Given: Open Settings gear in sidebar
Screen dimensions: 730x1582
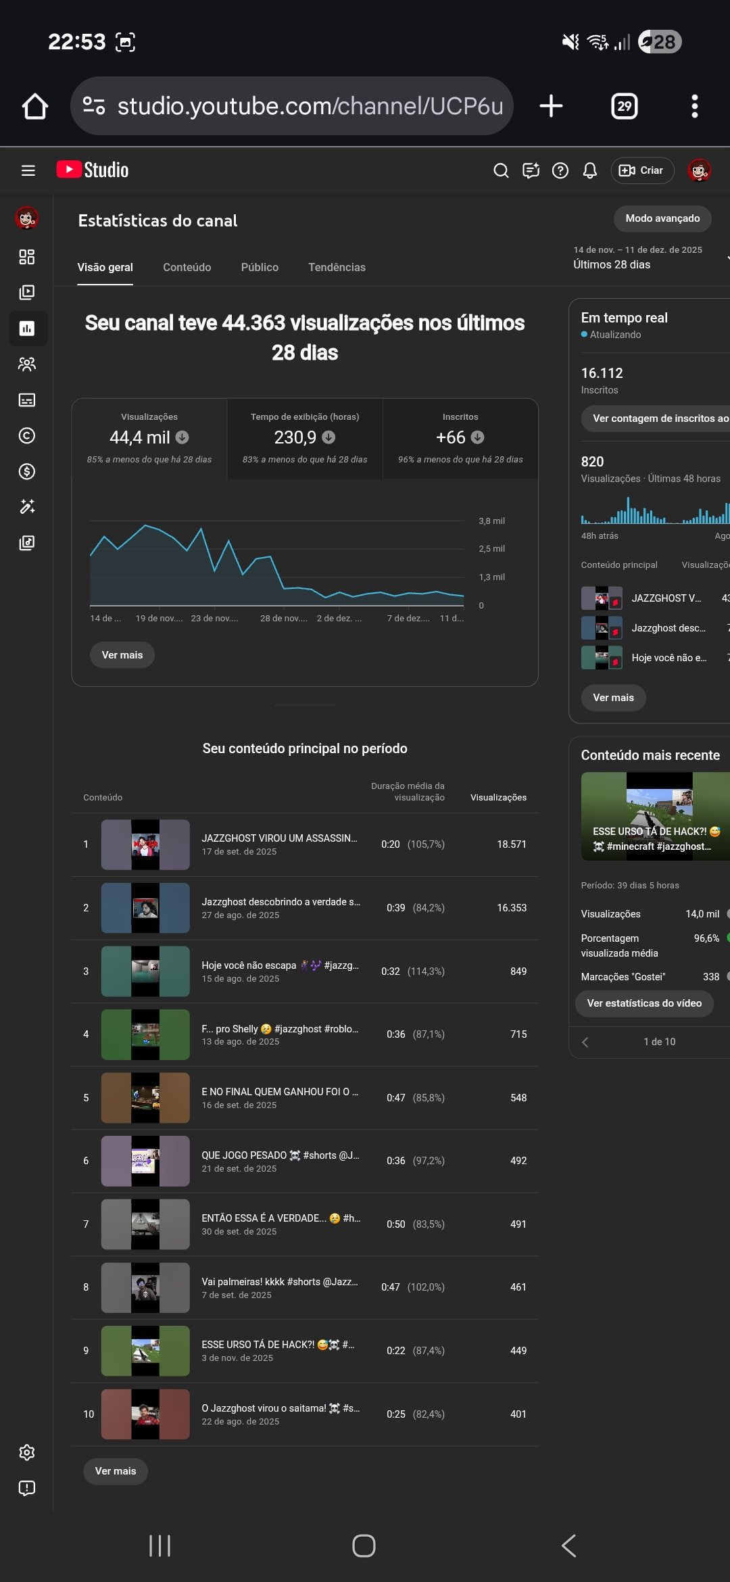Looking at the screenshot, I should point(27,1452).
